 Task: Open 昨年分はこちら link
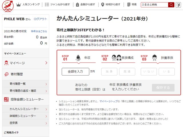coord(39,31)
